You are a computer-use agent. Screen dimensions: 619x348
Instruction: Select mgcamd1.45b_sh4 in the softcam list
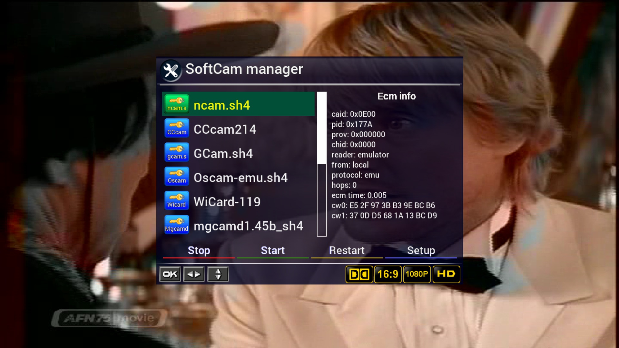(238, 225)
